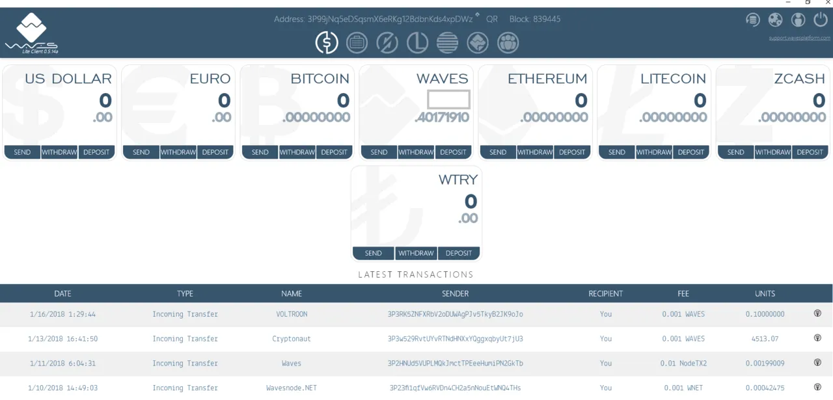Withdraw Bitcoin

(297, 152)
